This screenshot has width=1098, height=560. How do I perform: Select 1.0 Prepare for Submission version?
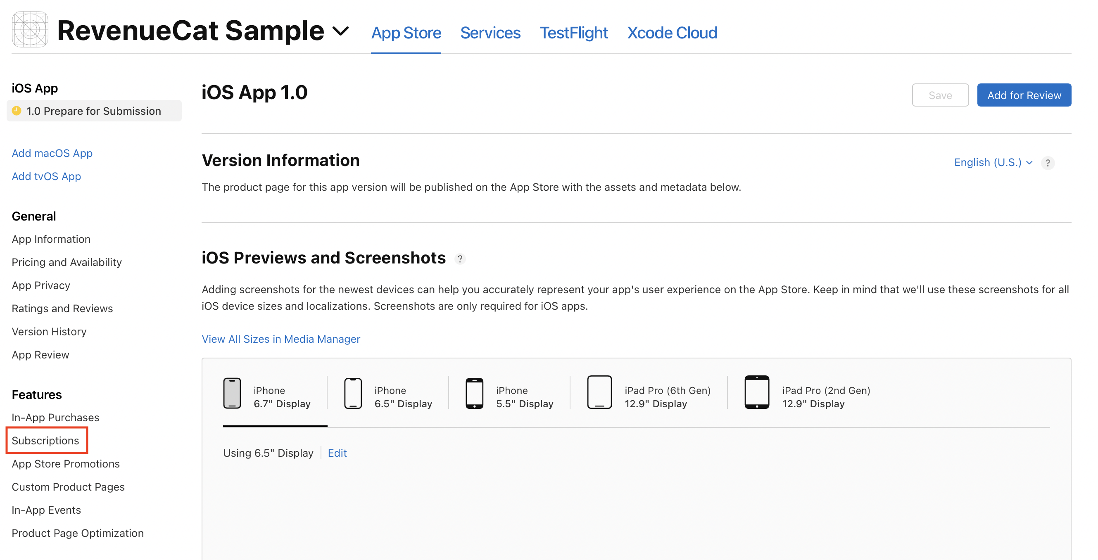tap(94, 111)
